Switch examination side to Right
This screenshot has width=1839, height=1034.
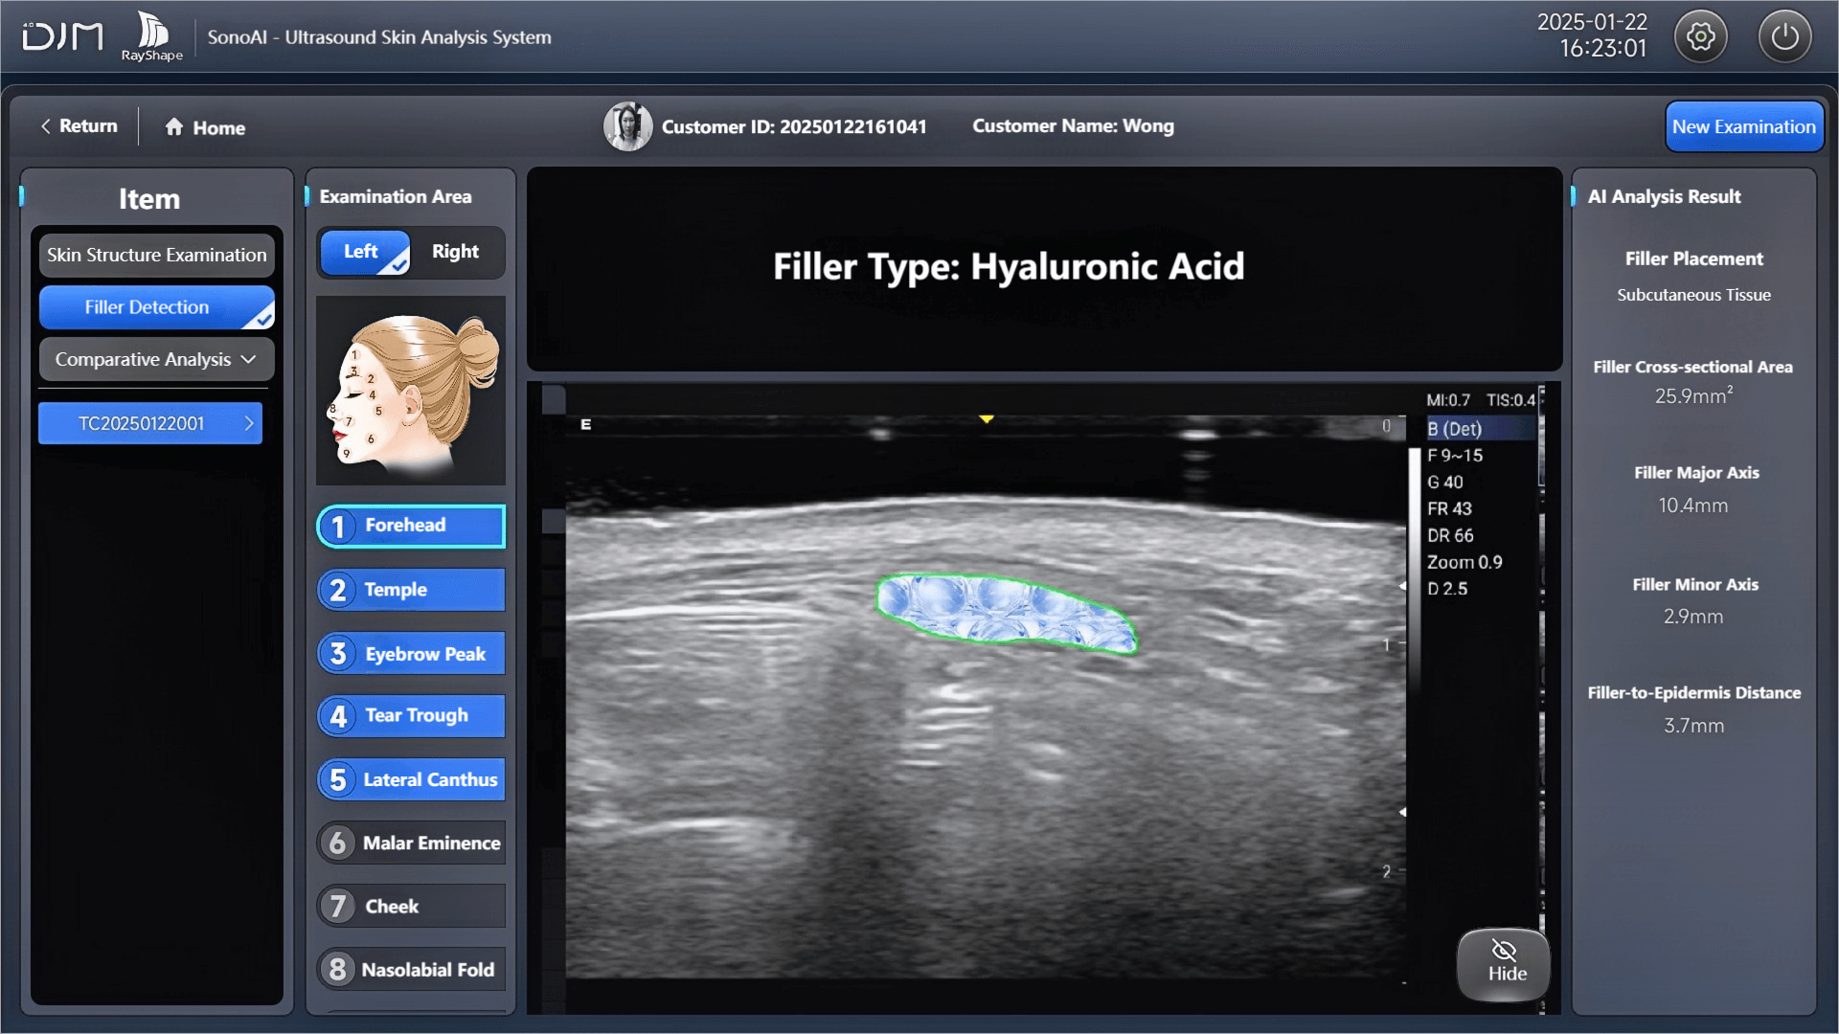pos(455,252)
